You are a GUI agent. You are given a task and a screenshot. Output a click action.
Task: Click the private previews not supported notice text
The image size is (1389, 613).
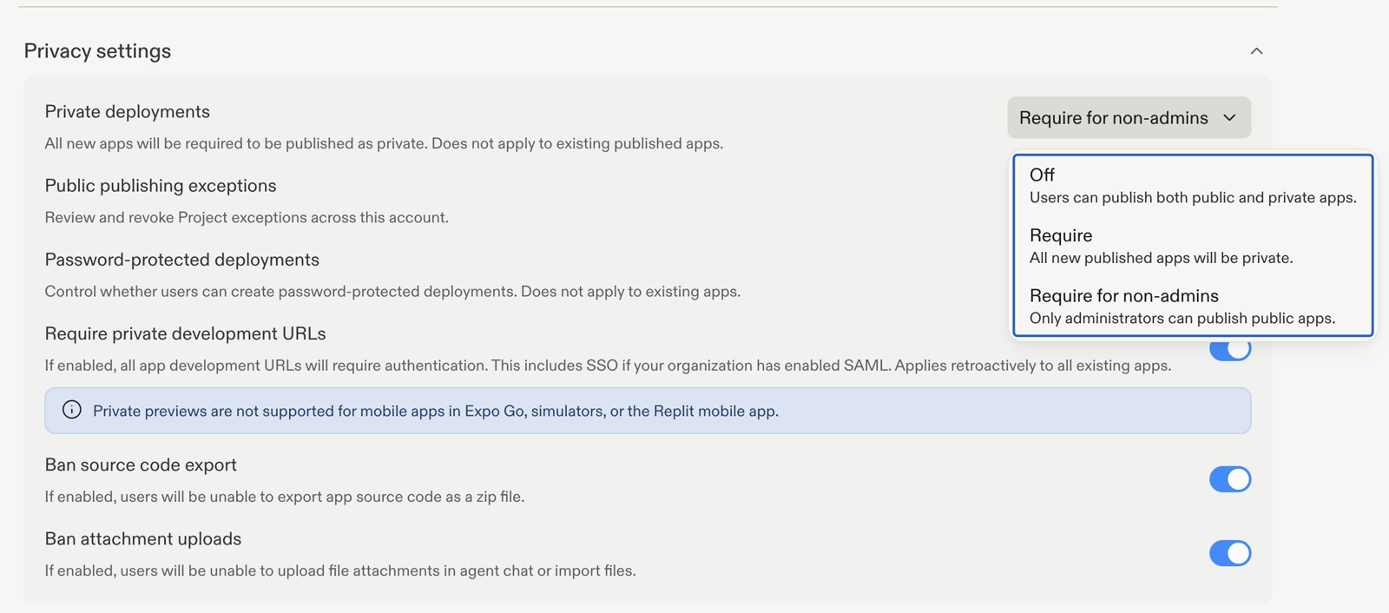coord(436,411)
